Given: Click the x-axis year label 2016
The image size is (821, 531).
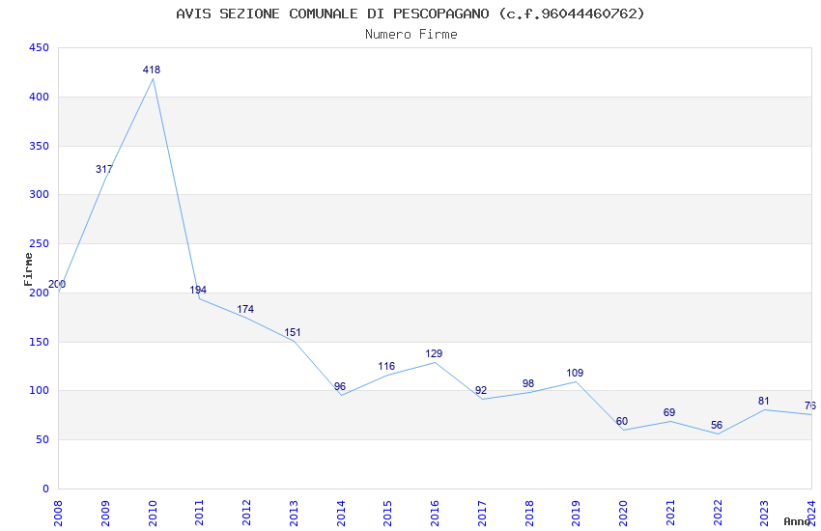Looking at the screenshot, I should pos(435,514).
